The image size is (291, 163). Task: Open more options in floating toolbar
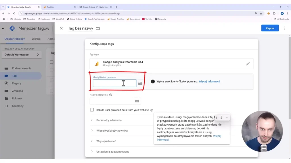(227, 118)
